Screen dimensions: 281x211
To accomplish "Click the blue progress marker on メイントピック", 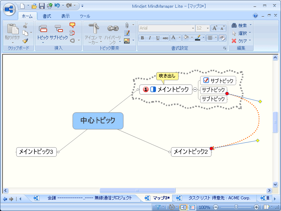I will point(153,89).
